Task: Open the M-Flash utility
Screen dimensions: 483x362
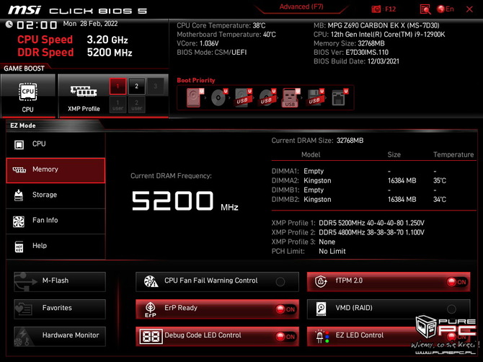Action: [60, 281]
